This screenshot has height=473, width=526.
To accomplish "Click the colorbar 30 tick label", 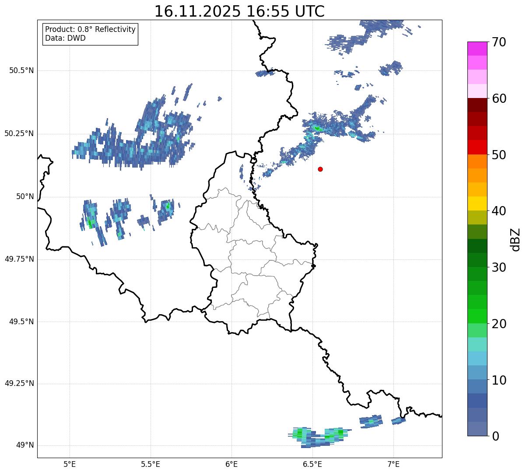I will 499,267.
